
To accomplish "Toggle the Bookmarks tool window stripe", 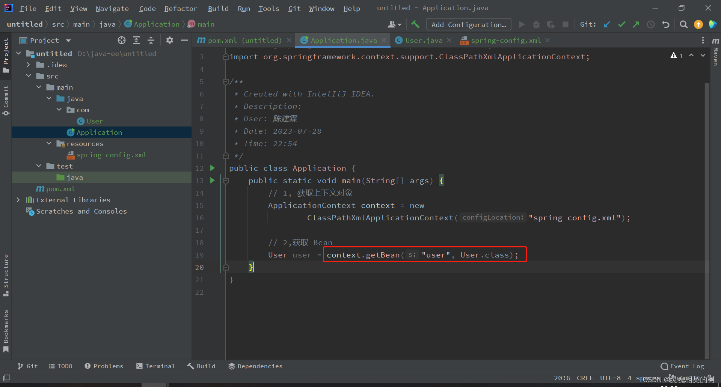I will coord(6,331).
